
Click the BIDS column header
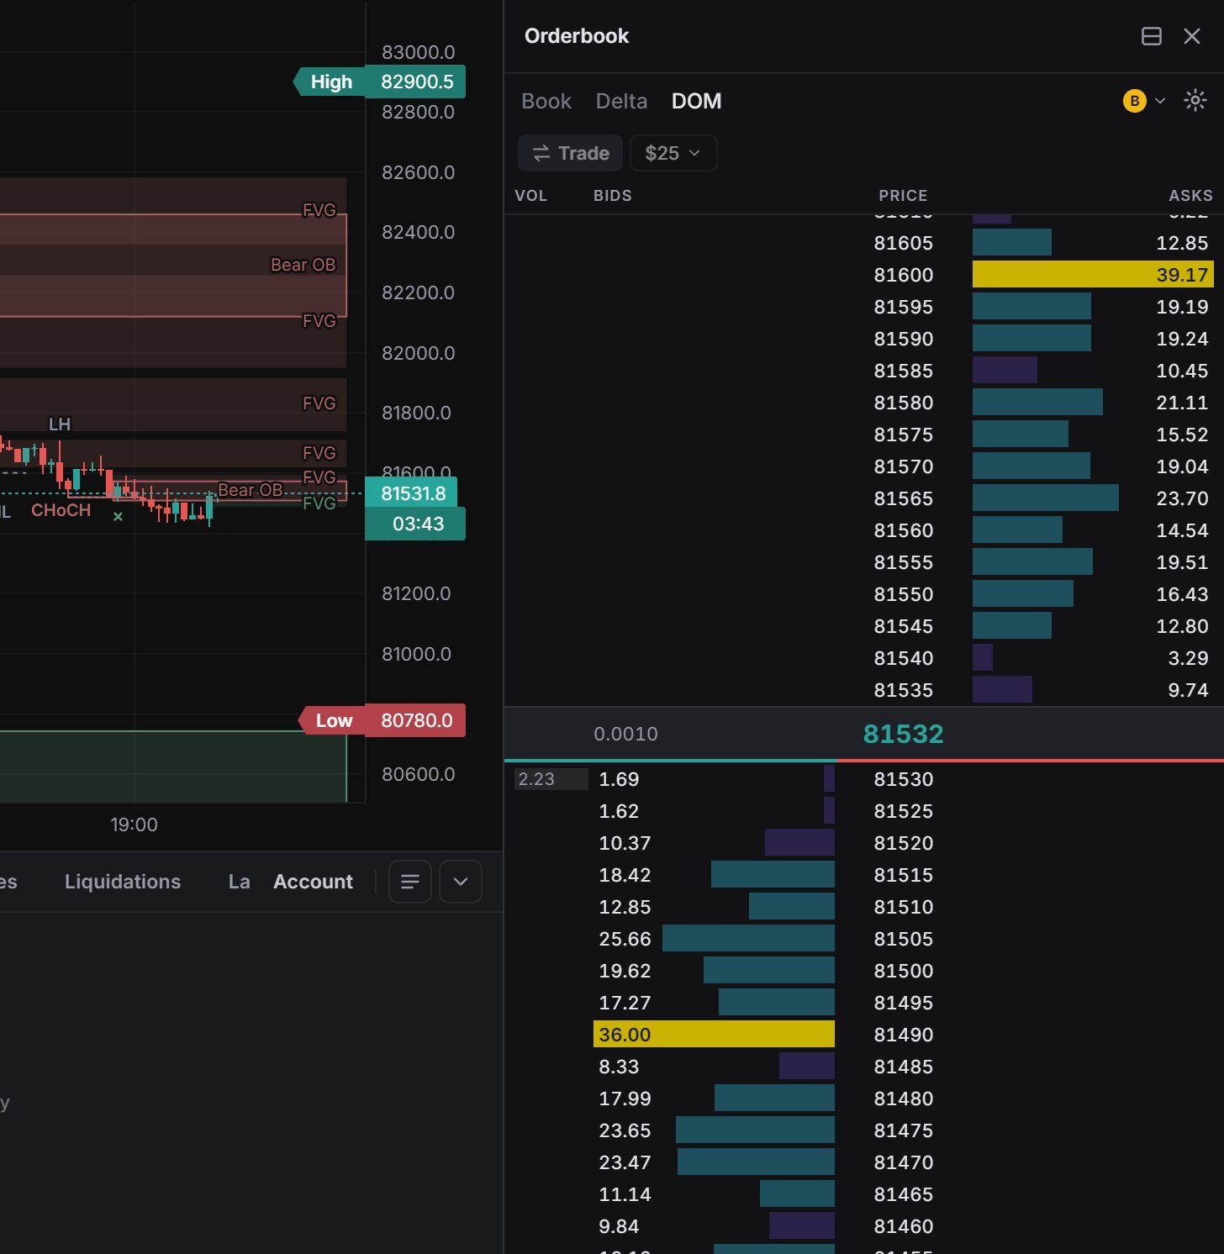pyautogui.click(x=612, y=196)
